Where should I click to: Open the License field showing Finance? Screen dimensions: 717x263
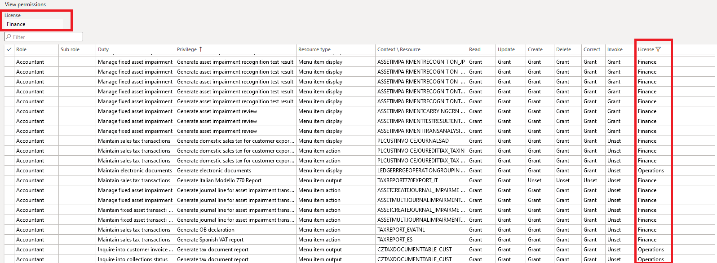click(34, 24)
